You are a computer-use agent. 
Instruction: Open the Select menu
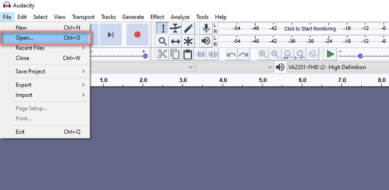[x=40, y=17]
